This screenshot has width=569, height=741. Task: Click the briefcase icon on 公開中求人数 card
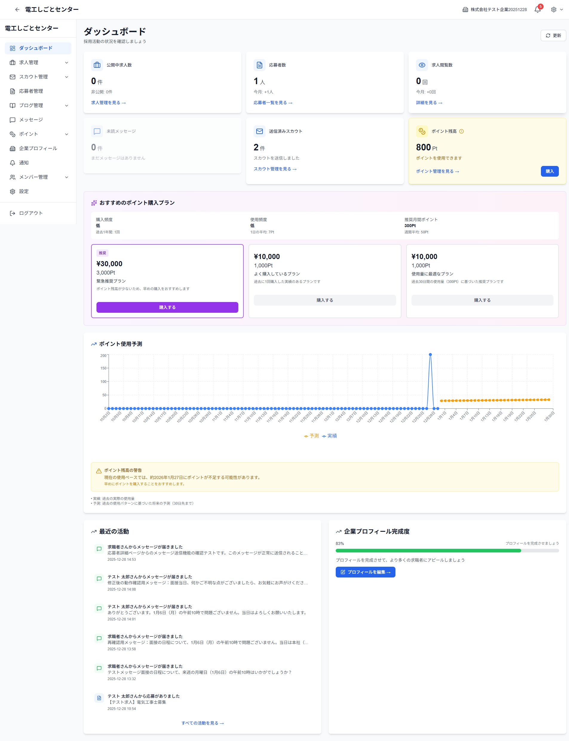point(97,65)
